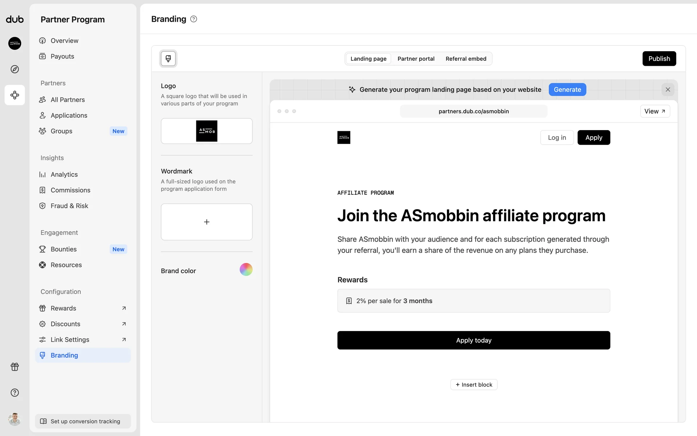Open the help question mark icon bottom-left

point(15,392)
